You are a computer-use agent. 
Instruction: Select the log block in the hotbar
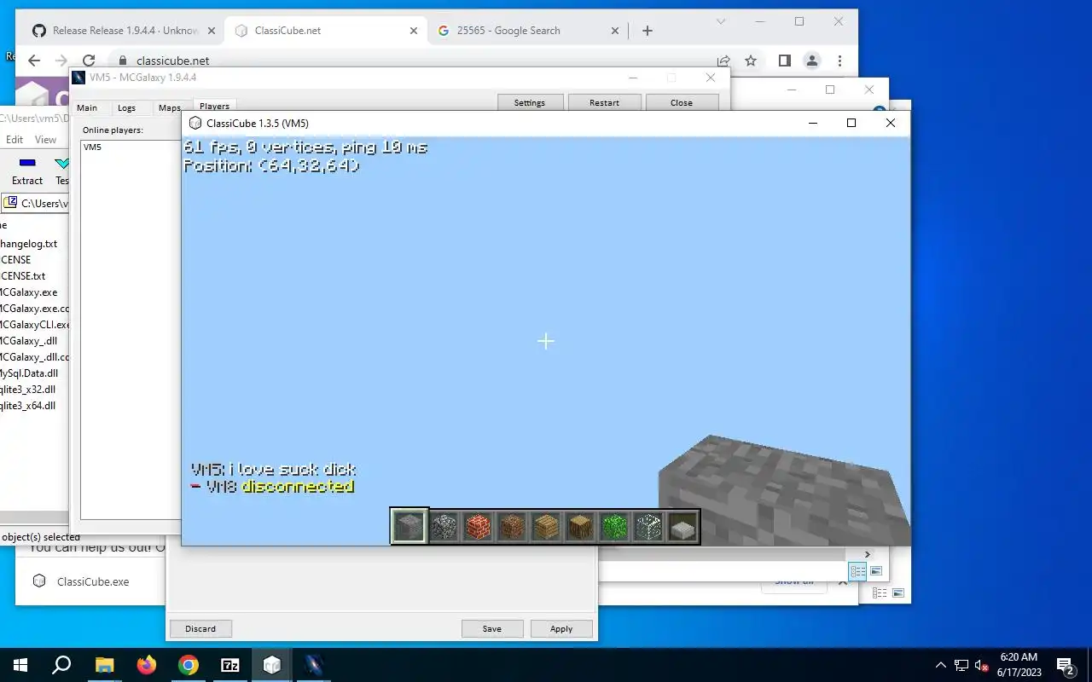coord(580,527)
